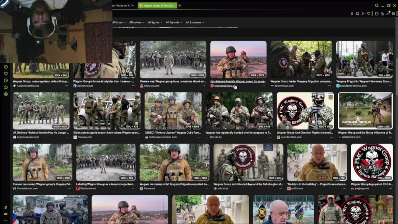
Task: Open the 2048 × 1365 defencesecurityasia thumbnail
Action: (x=173, y=111)
